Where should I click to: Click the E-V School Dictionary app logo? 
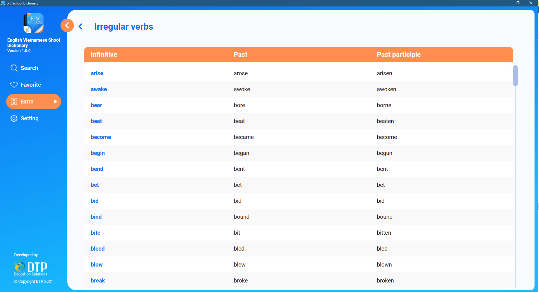click(34, 23)
